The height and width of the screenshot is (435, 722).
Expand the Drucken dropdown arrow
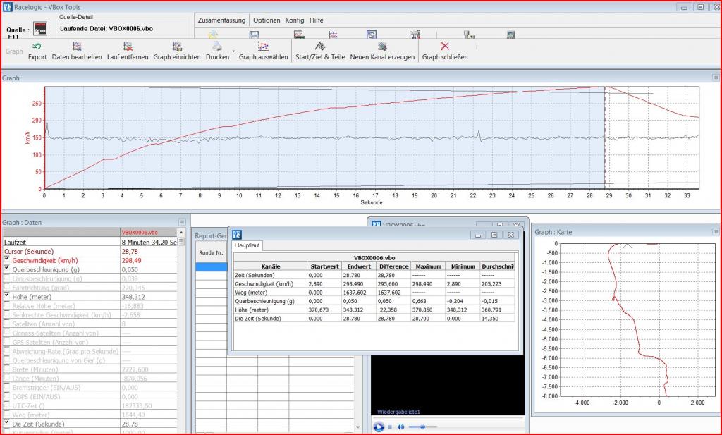[x=233, y=51]
